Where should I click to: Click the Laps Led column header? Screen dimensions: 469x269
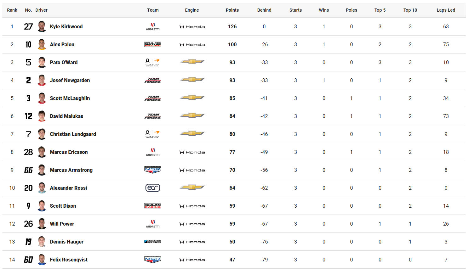coord(446,10)
